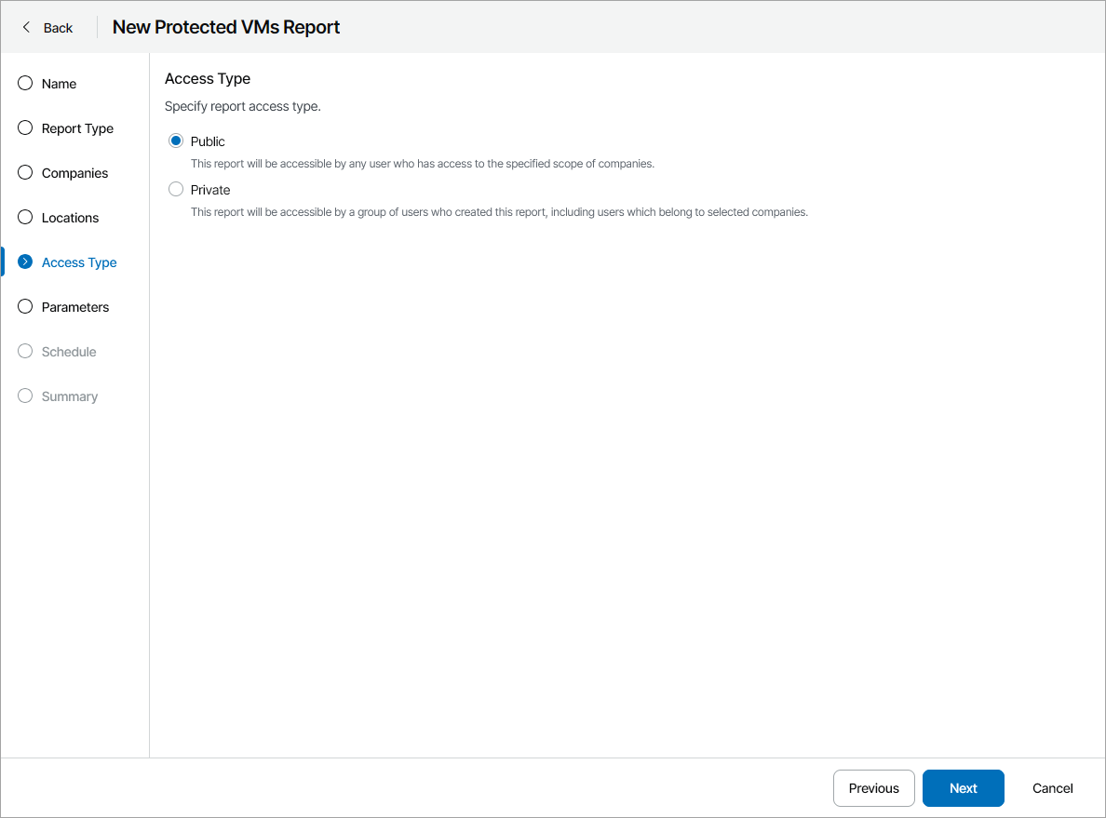The width and height of the screenshot is (1106, 818).
Task: Choose the Private access type label
Action: click(210, 190)
